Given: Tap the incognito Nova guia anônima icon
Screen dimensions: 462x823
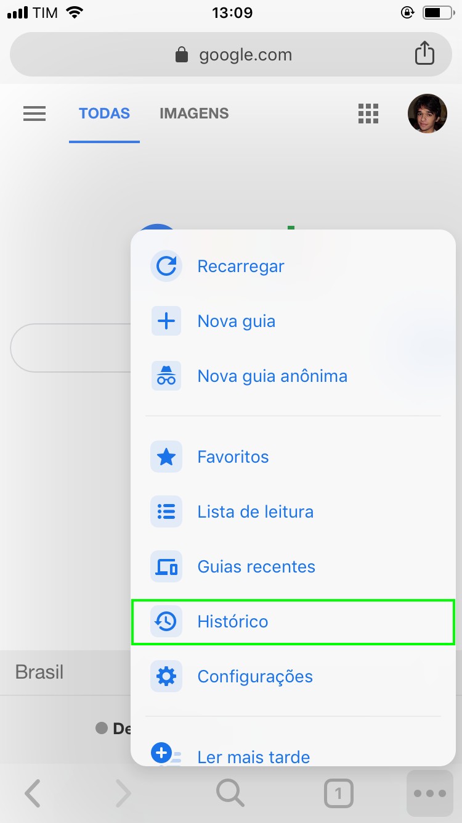Looking at the screenshot, I should point(166,376).
